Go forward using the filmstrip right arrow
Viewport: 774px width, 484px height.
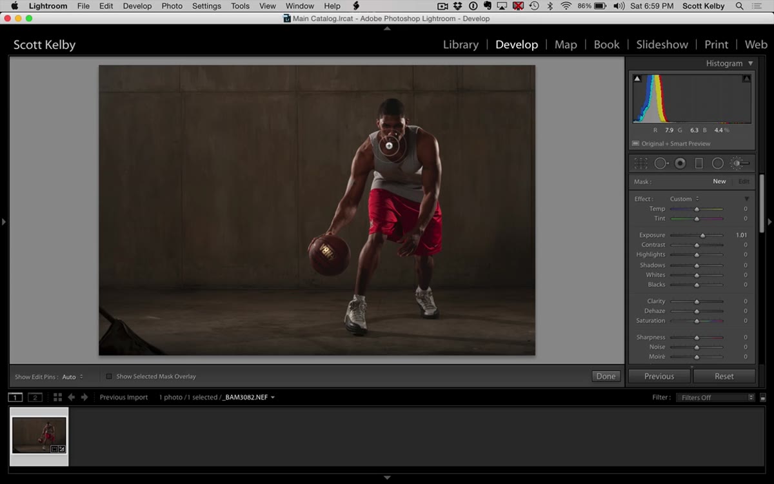pos(84,398)
